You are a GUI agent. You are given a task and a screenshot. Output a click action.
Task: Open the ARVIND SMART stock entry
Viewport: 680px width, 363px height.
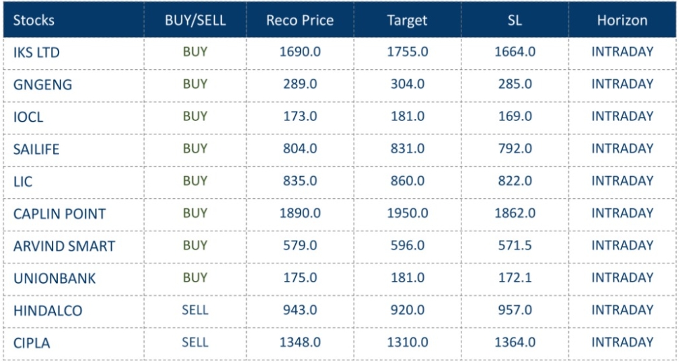(x=64, y=246)
